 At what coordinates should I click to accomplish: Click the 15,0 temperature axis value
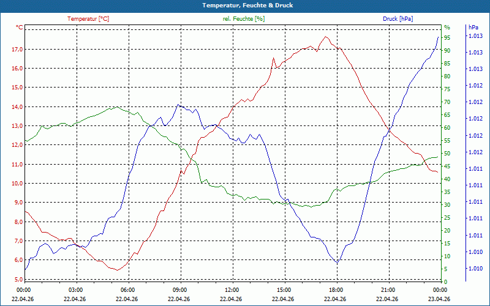pos(17,87)
